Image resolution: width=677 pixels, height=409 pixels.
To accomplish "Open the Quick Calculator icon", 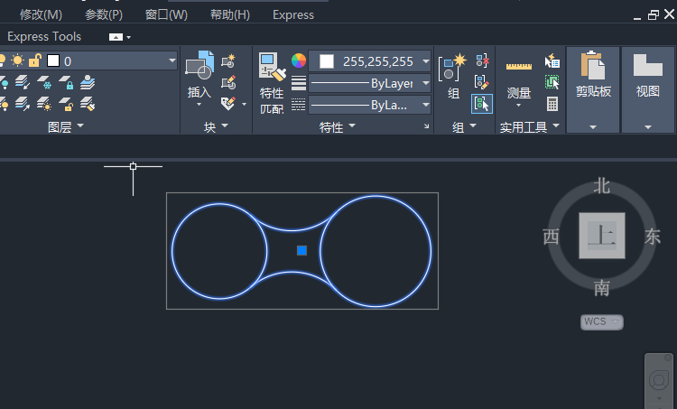I will click(x=552, y=104).
